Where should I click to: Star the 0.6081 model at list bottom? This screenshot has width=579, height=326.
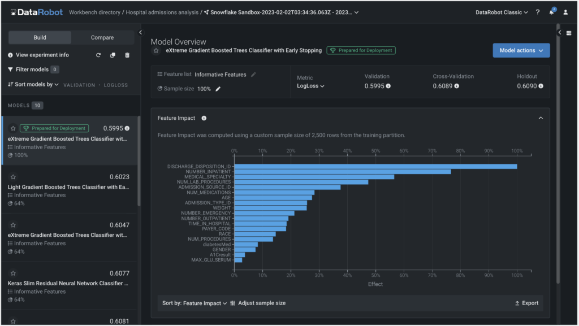14,321
